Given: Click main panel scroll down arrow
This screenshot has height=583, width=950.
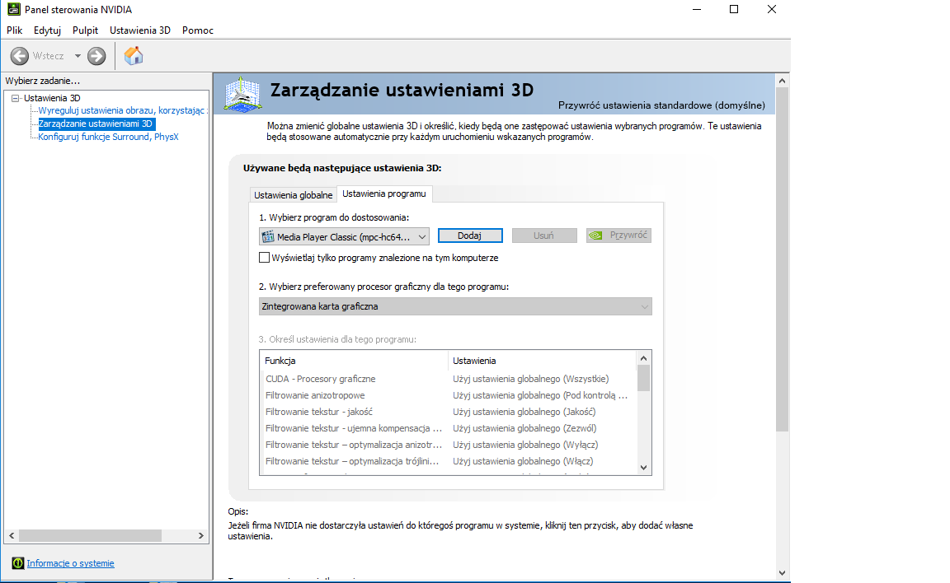Looking at the screenshot, I should tap(782, 573).
